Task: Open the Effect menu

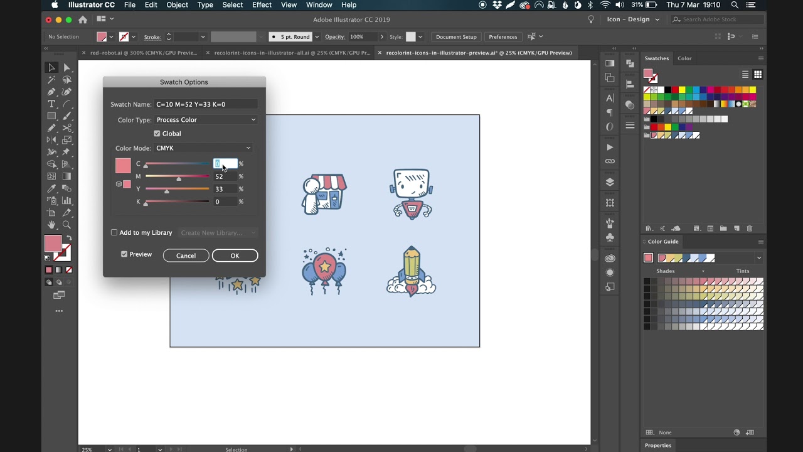Action: click(x=262, y=5)
